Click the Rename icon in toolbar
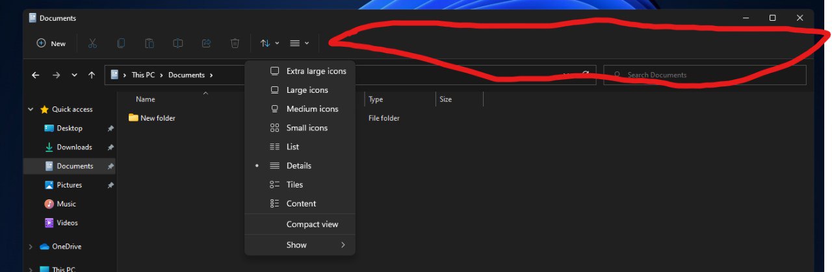The image size is (832, 272). [178, 43]
